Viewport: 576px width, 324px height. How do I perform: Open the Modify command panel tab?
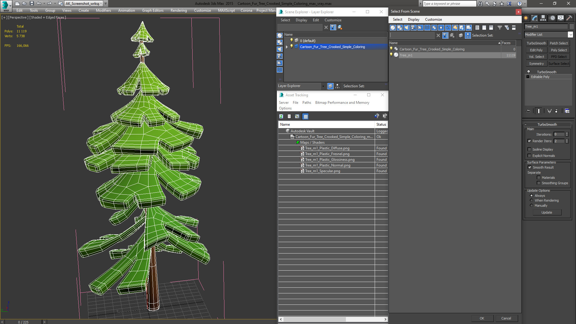coord(535,18)
